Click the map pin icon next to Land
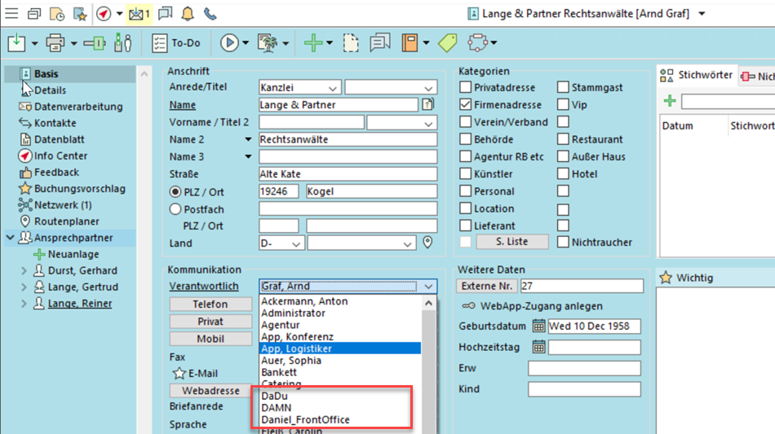775x434 pixels. point(427,243)
